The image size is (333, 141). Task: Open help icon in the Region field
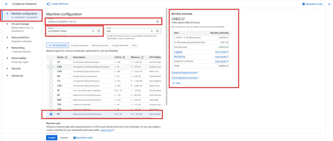(x=99, y=31)
